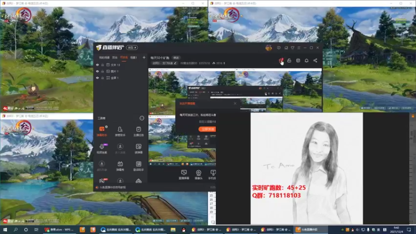The width and height of the screenshot is (416, 234).
Task: Select the orange highlighted scene tab
Action: click(124, 58)
